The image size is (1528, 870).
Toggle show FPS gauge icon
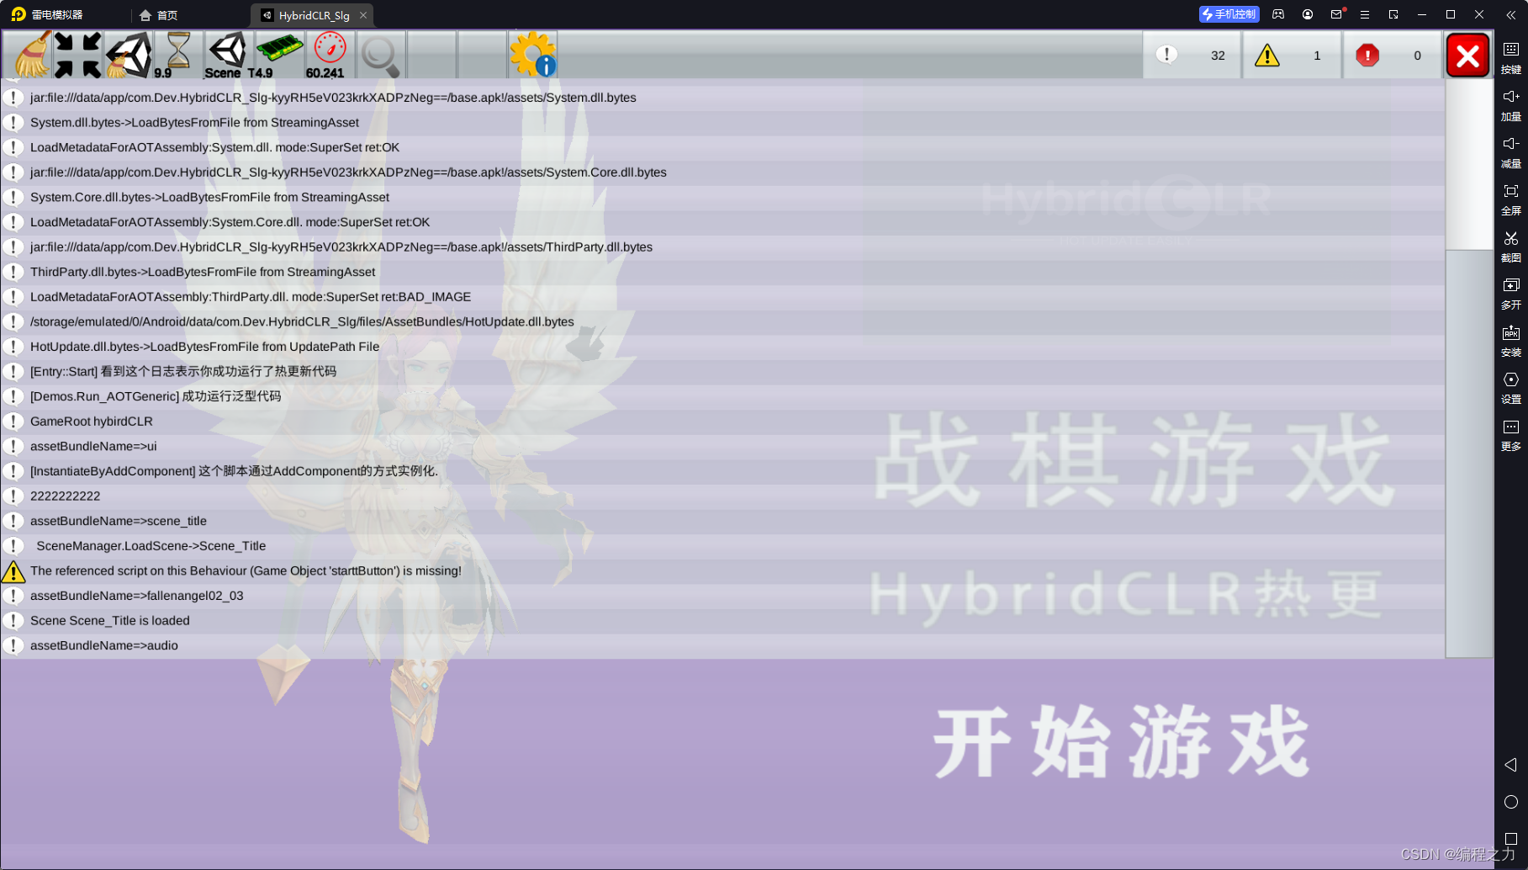pos(330,56)
